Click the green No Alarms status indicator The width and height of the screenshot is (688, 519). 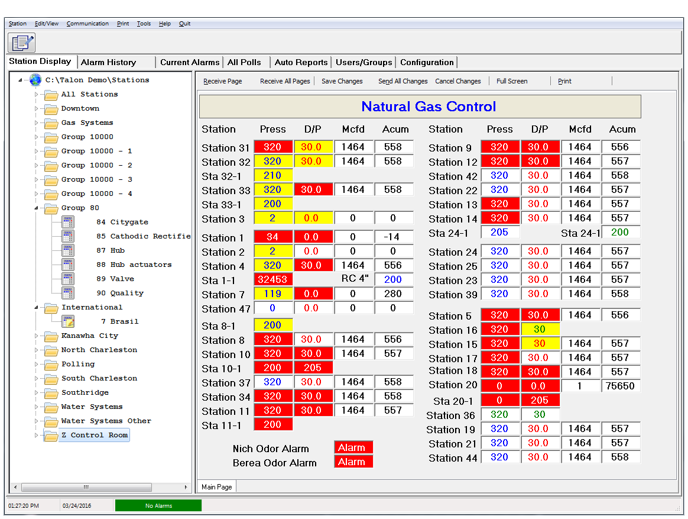pyautogui.click(x=158, y=506)
